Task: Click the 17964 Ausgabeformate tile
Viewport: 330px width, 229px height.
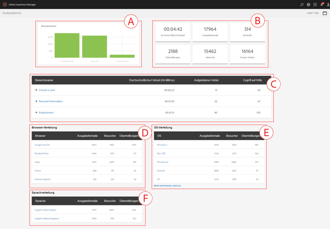Action: pos(210,32)
